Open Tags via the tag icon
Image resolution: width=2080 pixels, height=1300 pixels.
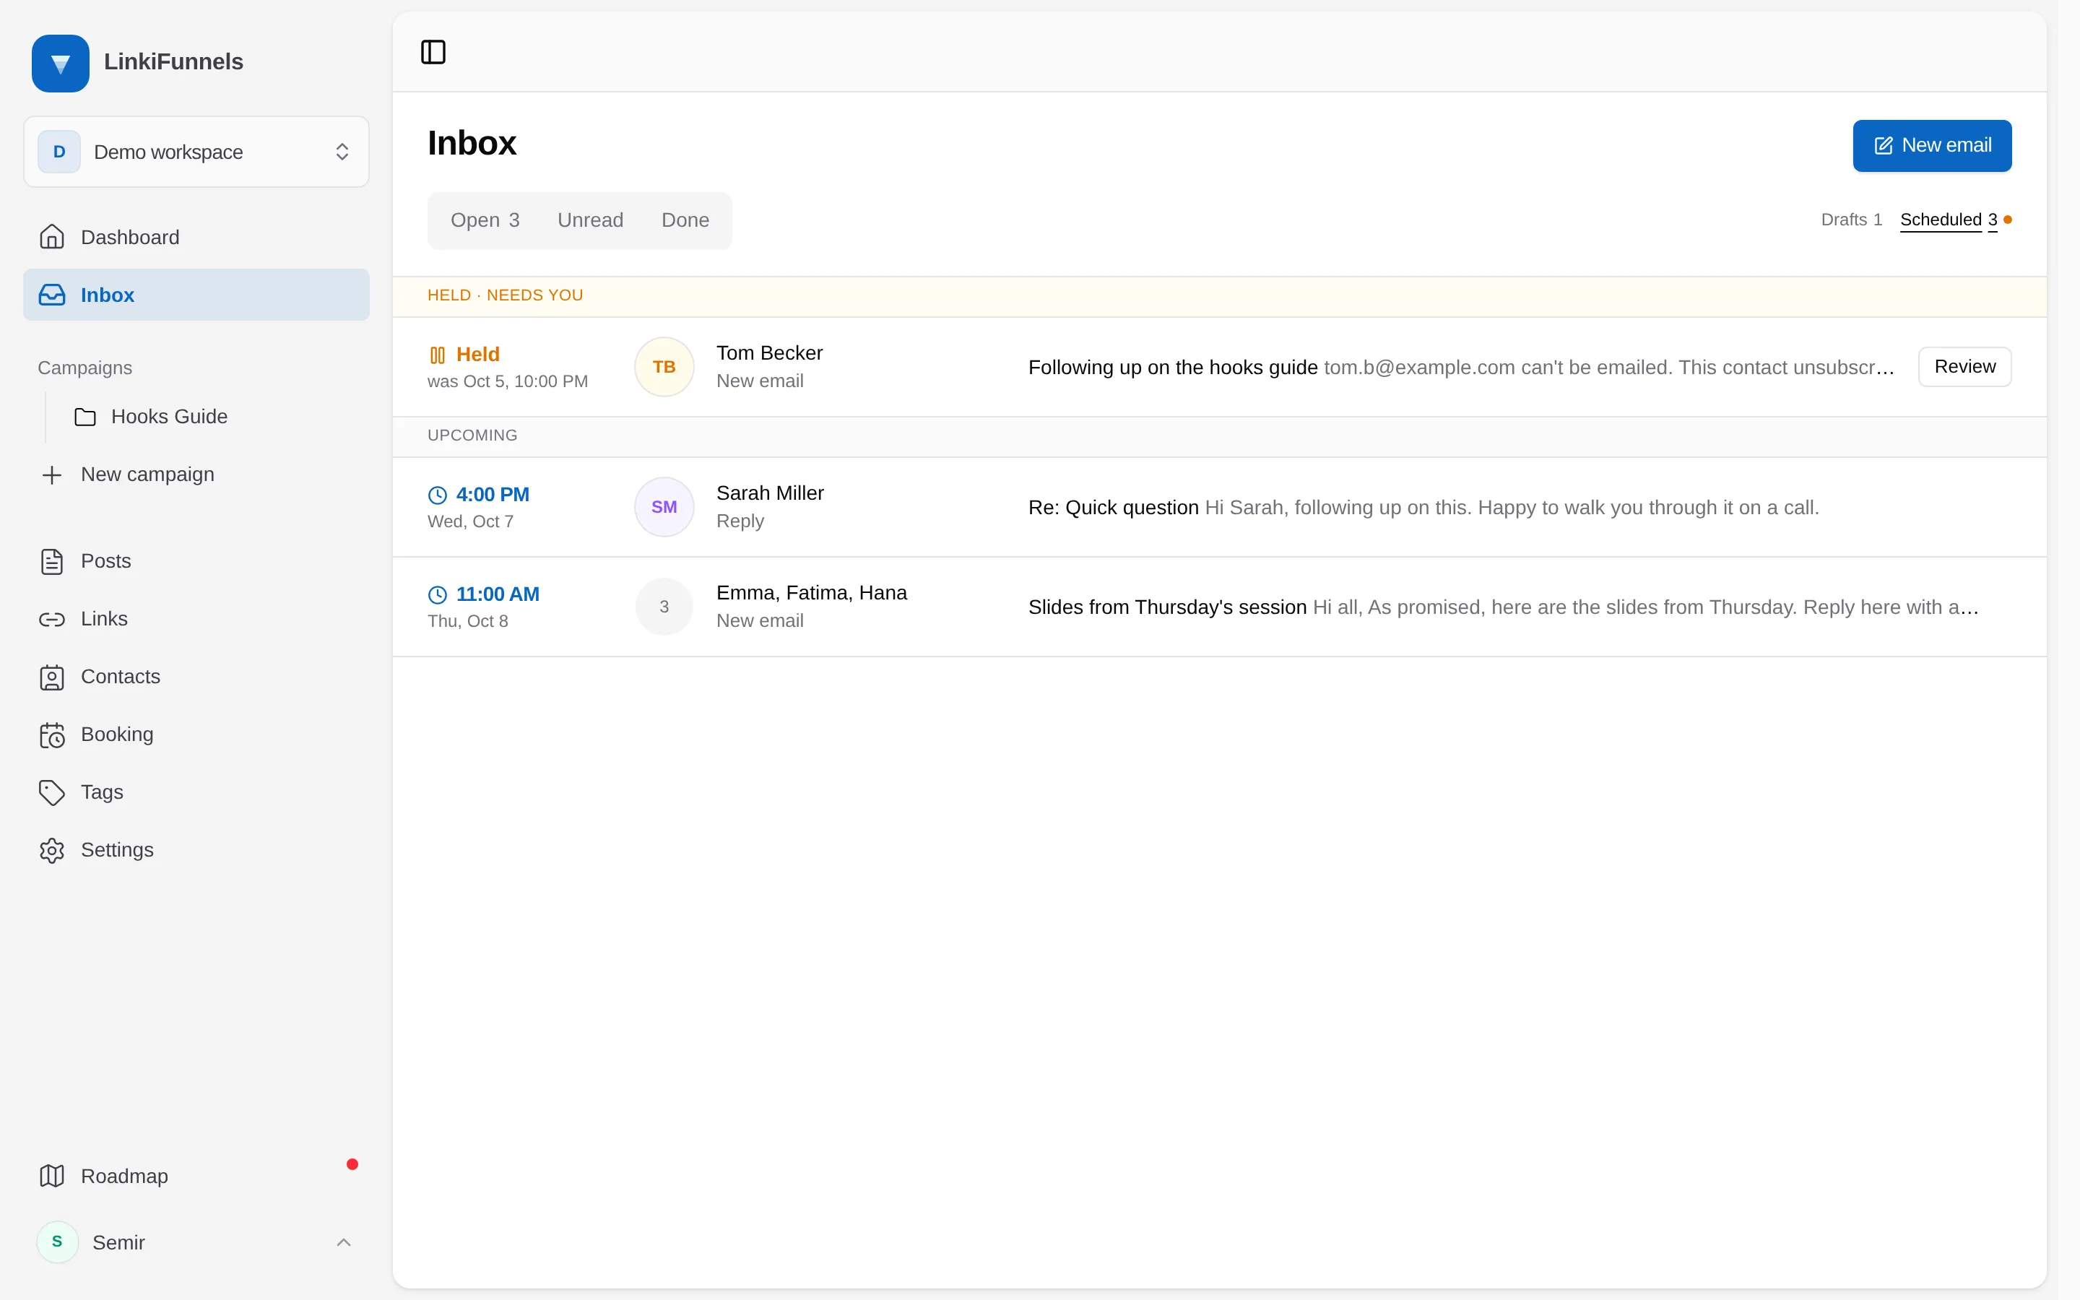pos(51,793)
